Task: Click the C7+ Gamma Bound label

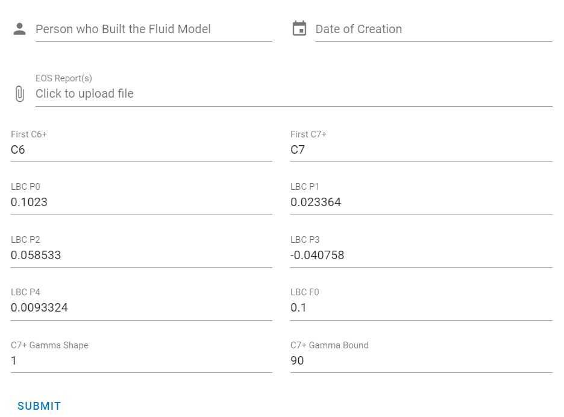Action: coord(330,345)
